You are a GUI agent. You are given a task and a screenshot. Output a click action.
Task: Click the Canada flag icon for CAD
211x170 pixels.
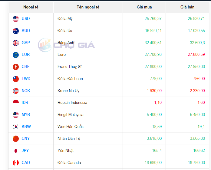[x=16, y=163]
